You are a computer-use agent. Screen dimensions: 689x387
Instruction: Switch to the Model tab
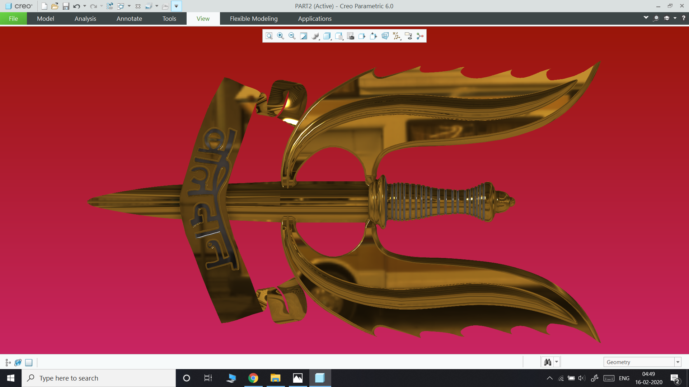tap(46, 19)
